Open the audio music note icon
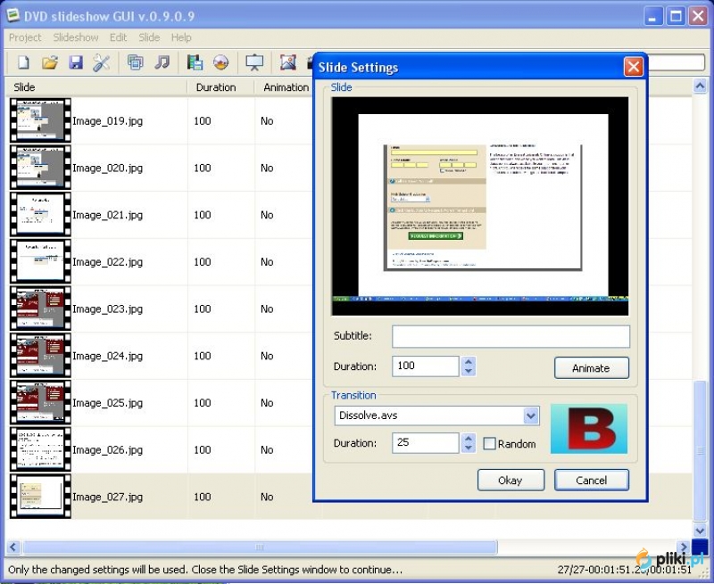The height and width of the screenshot is (584, 714). click(x=162, y=62)
